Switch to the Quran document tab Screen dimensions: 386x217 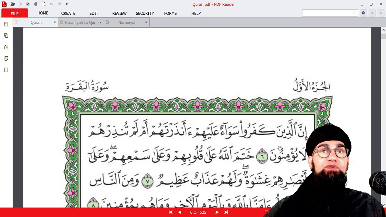click(x=36, y=23)
